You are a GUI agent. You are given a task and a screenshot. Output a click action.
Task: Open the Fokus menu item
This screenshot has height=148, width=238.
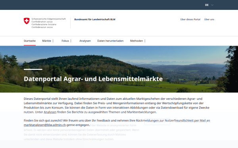click(65, 41)
